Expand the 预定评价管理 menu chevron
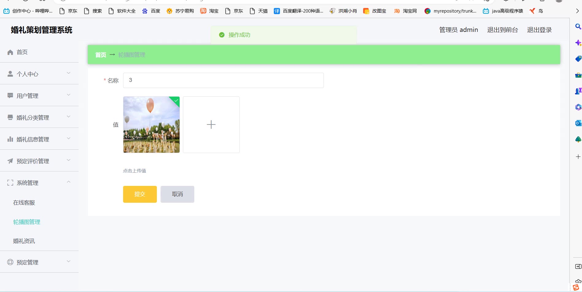Image resolution: width=582 pixels, height=292 pixels. point(68,160)
